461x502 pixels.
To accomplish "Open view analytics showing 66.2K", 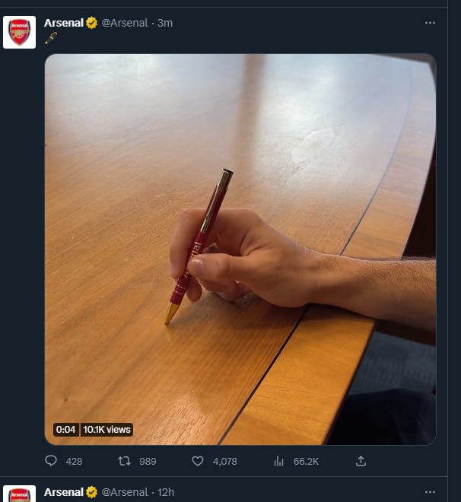I will [x=279, y=461].
